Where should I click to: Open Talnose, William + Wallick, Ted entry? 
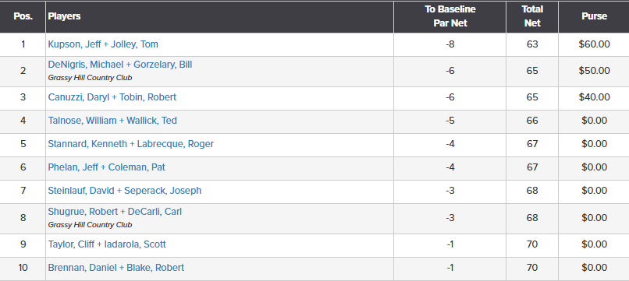click(112, 121)
